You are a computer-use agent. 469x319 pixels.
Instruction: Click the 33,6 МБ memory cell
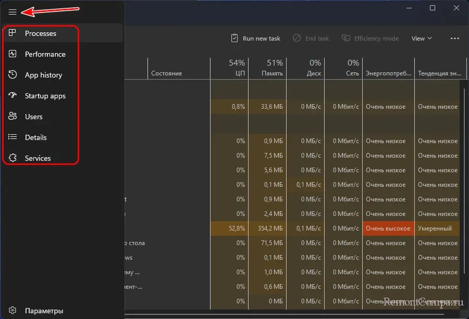pos(267,107)
